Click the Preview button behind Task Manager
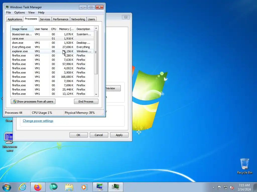The height and width of the screenshot is (192, 257). click(113, 88)
